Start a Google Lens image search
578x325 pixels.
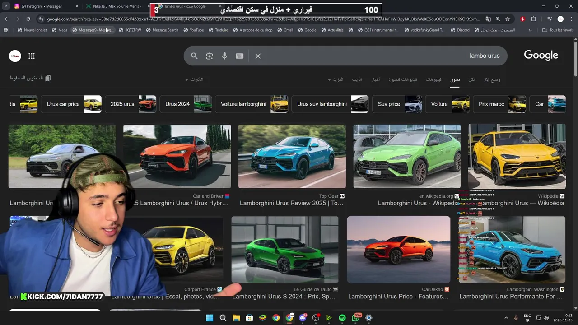[209, 56]
